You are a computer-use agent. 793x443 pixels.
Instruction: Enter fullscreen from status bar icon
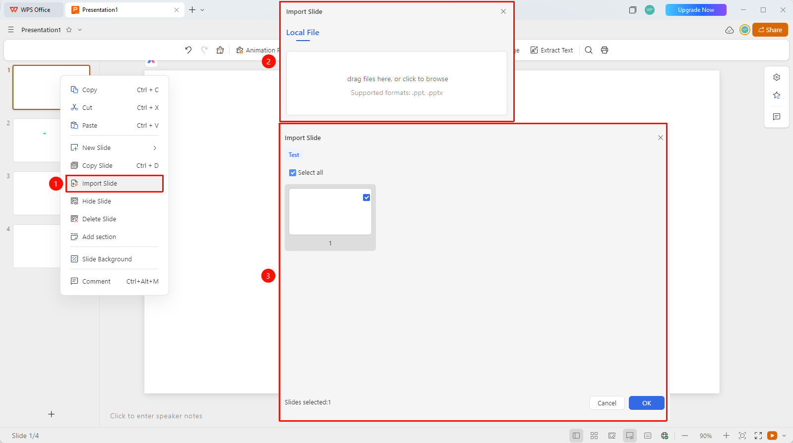[758, 436]
